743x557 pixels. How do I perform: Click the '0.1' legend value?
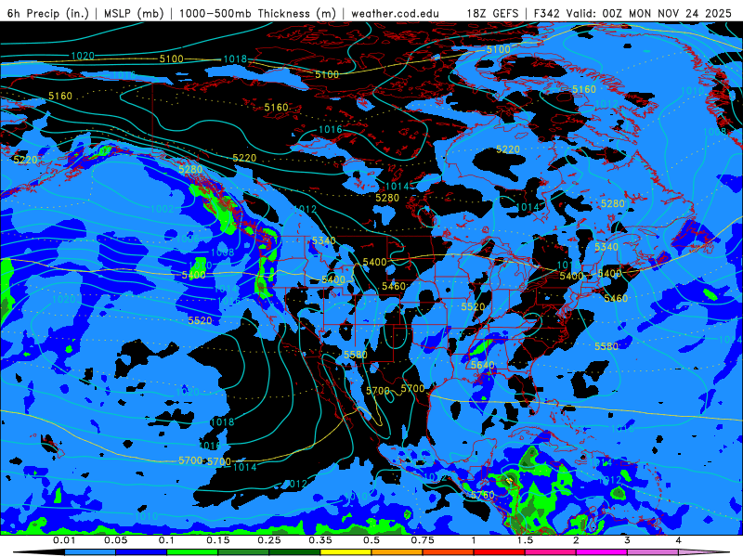167,540
